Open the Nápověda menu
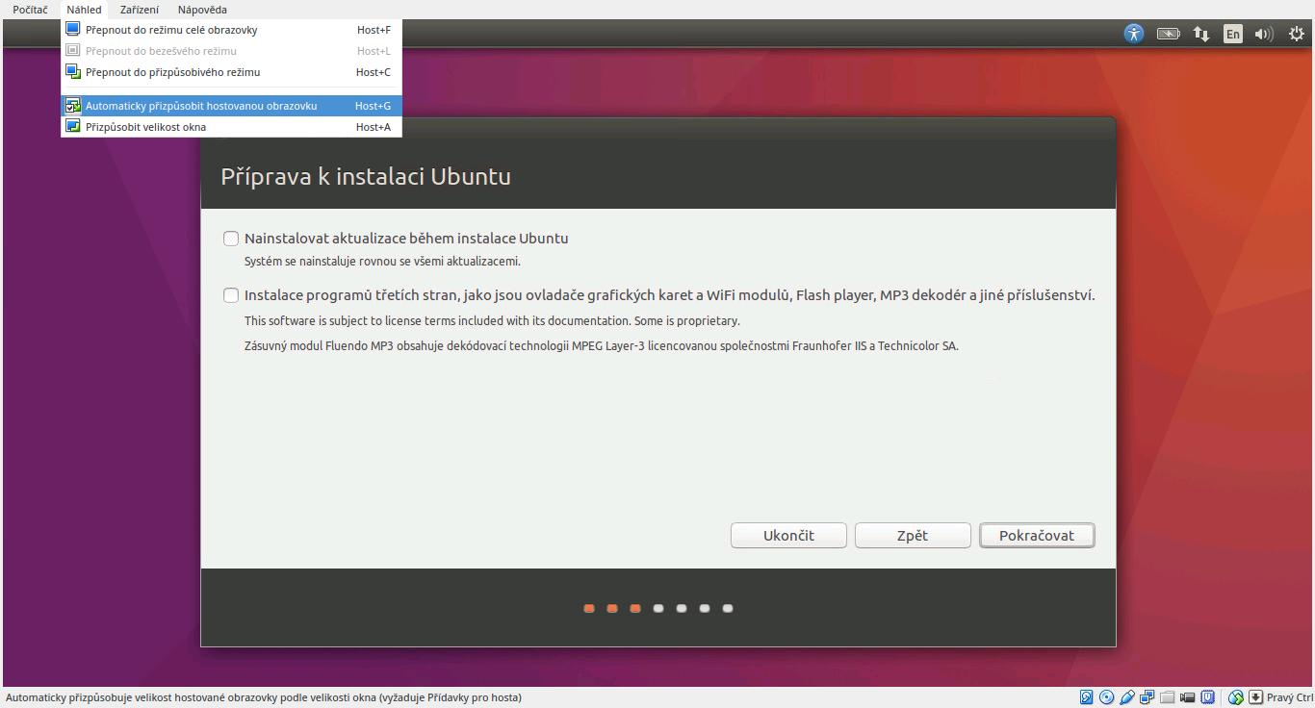 click(202, 10)
